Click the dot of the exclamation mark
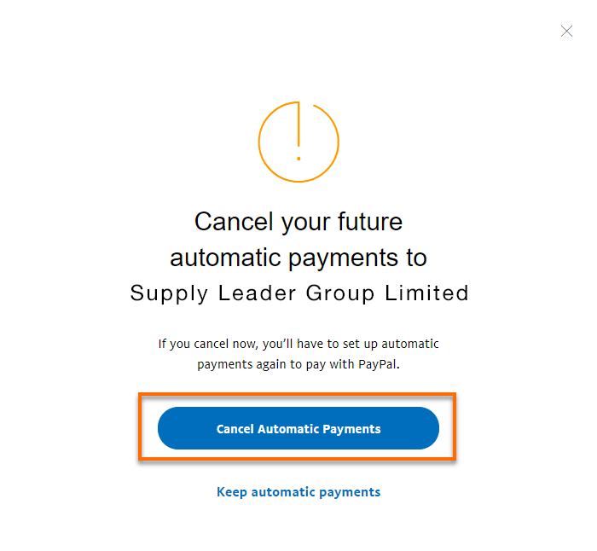597x551 pixels. point(298,159)
